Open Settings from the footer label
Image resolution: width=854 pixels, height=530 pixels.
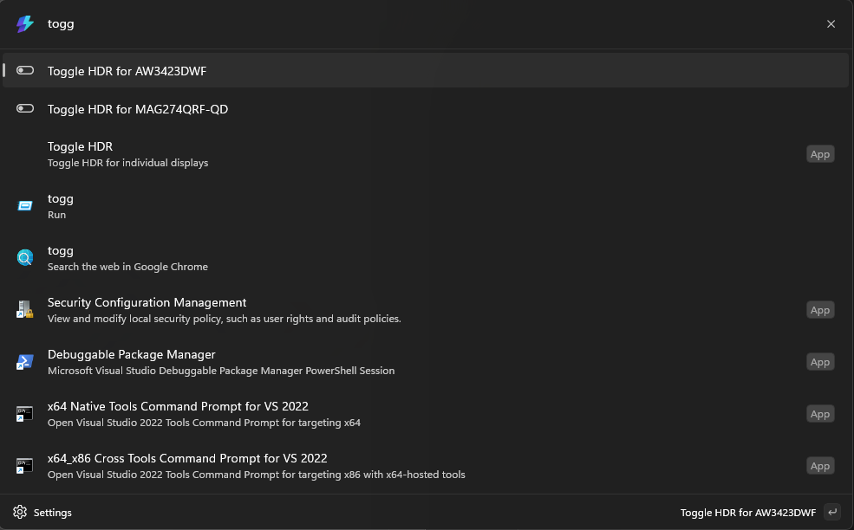pos(53,513)
